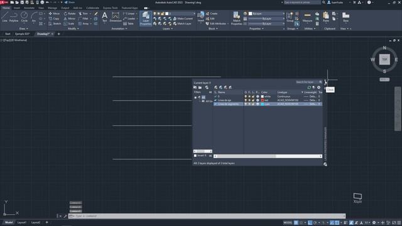
Task: Select the Arc tool
Action: (33, 17)
